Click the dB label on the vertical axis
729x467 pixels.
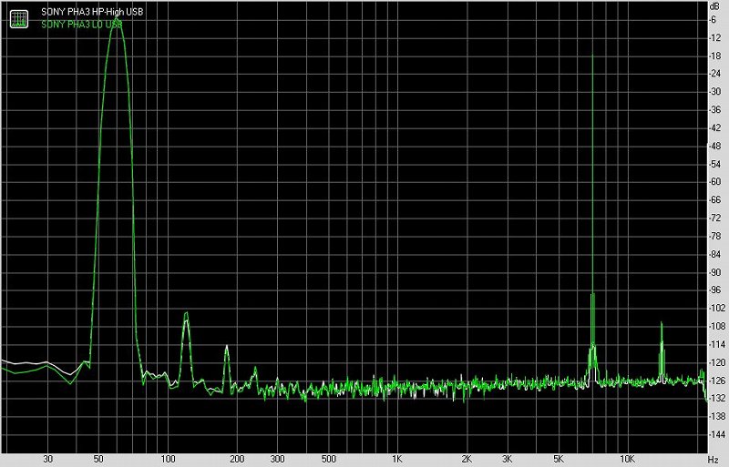coord(714,6)
